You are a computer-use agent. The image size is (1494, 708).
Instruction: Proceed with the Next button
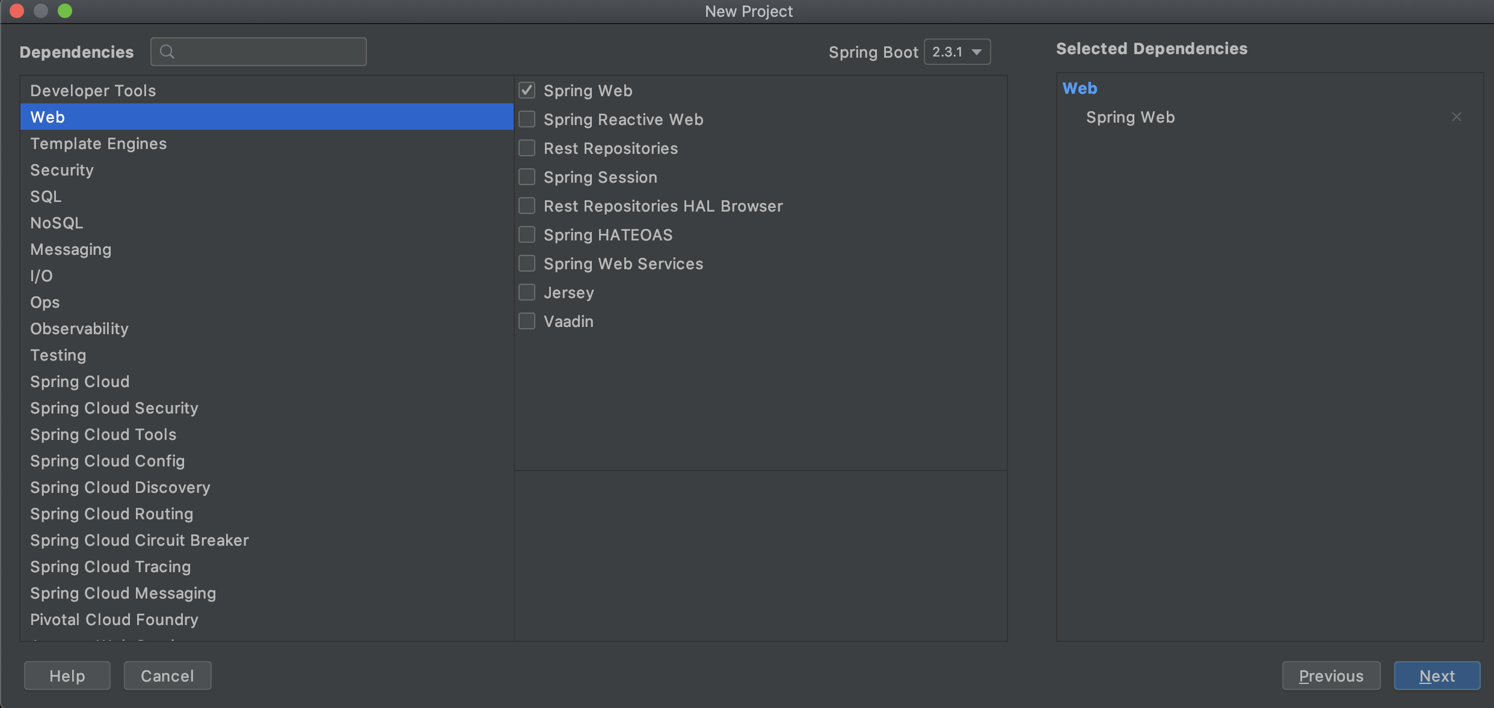1437,676
